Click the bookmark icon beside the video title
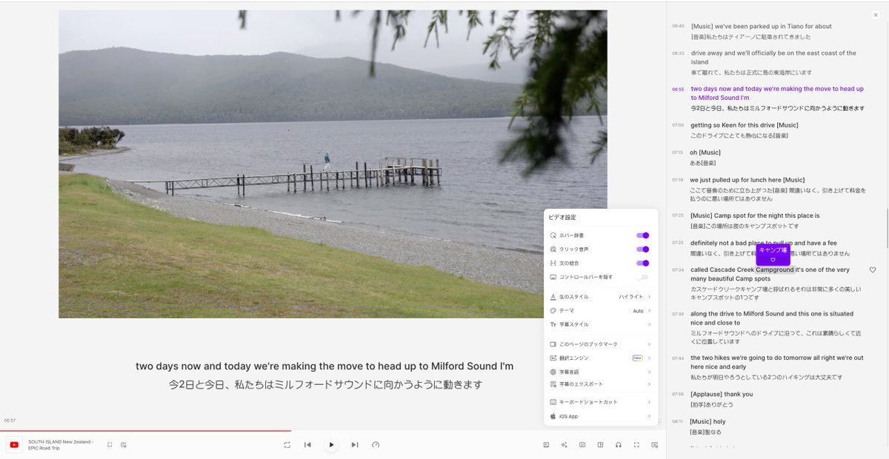 (110, 445)
